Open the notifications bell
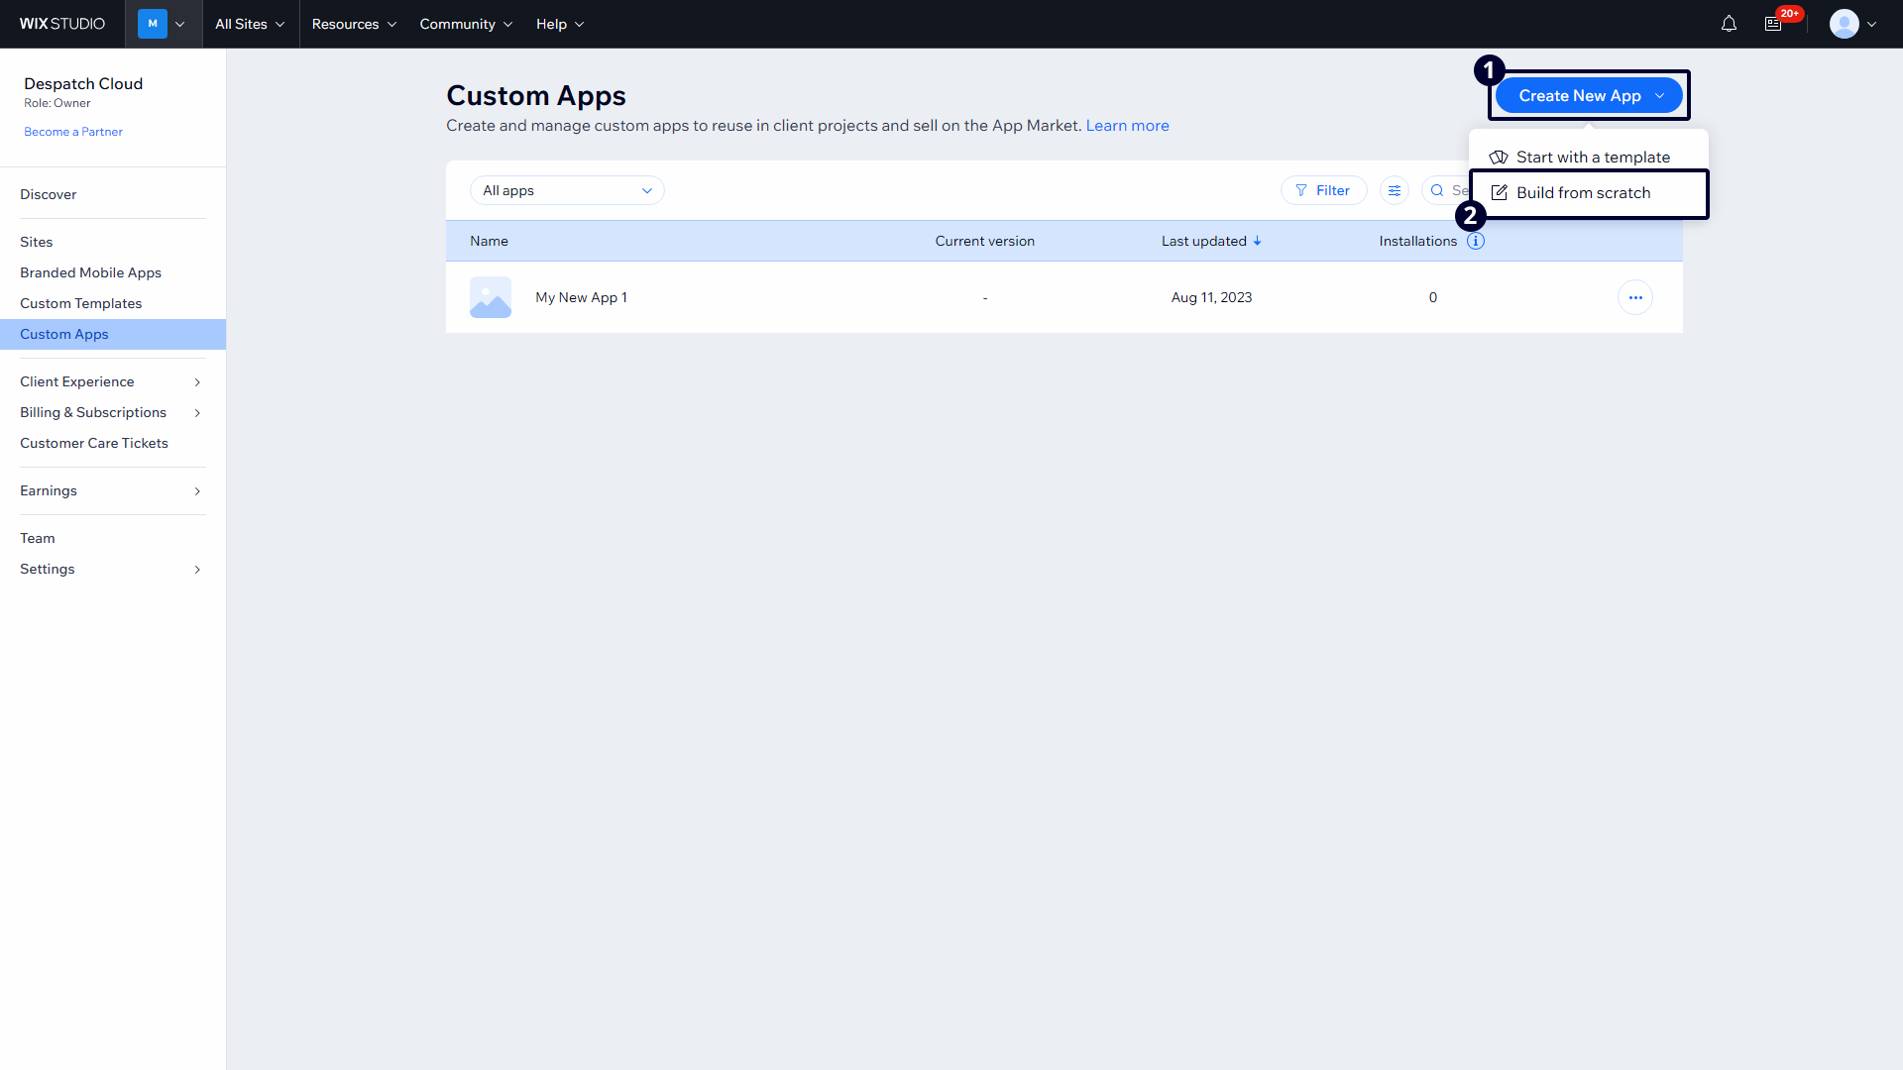Image resolution: width=1903 pixels, height=1070 pixels. (1729, 24)
